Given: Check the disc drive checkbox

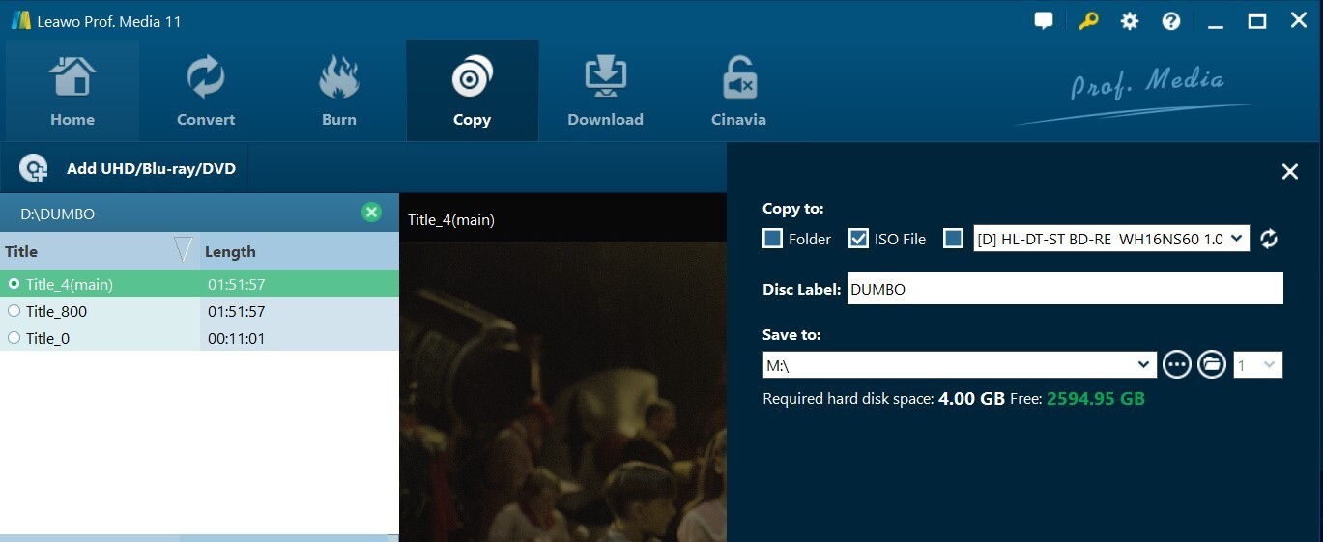Looking at the screenshot, I should (954, 239).
